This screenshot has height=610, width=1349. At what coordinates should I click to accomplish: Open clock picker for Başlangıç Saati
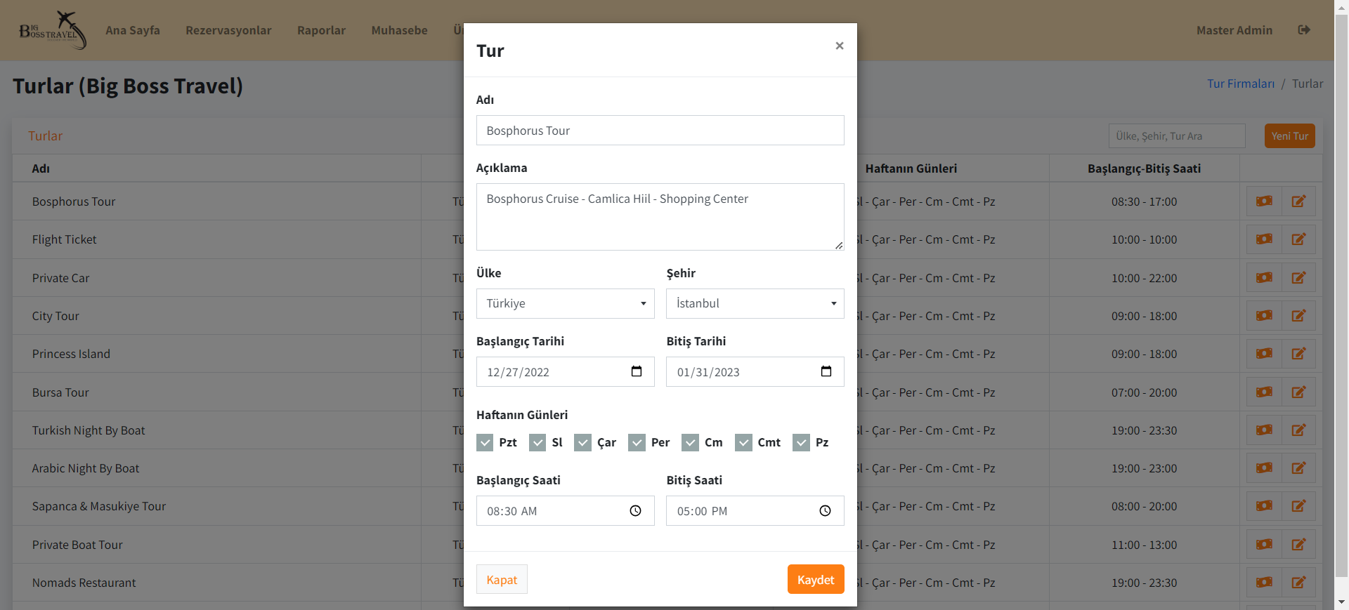tap(635, 511)
